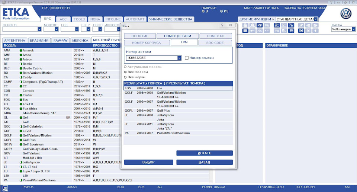
Task: Click the ИСКАТЬ button
Action: pos(205,153)
